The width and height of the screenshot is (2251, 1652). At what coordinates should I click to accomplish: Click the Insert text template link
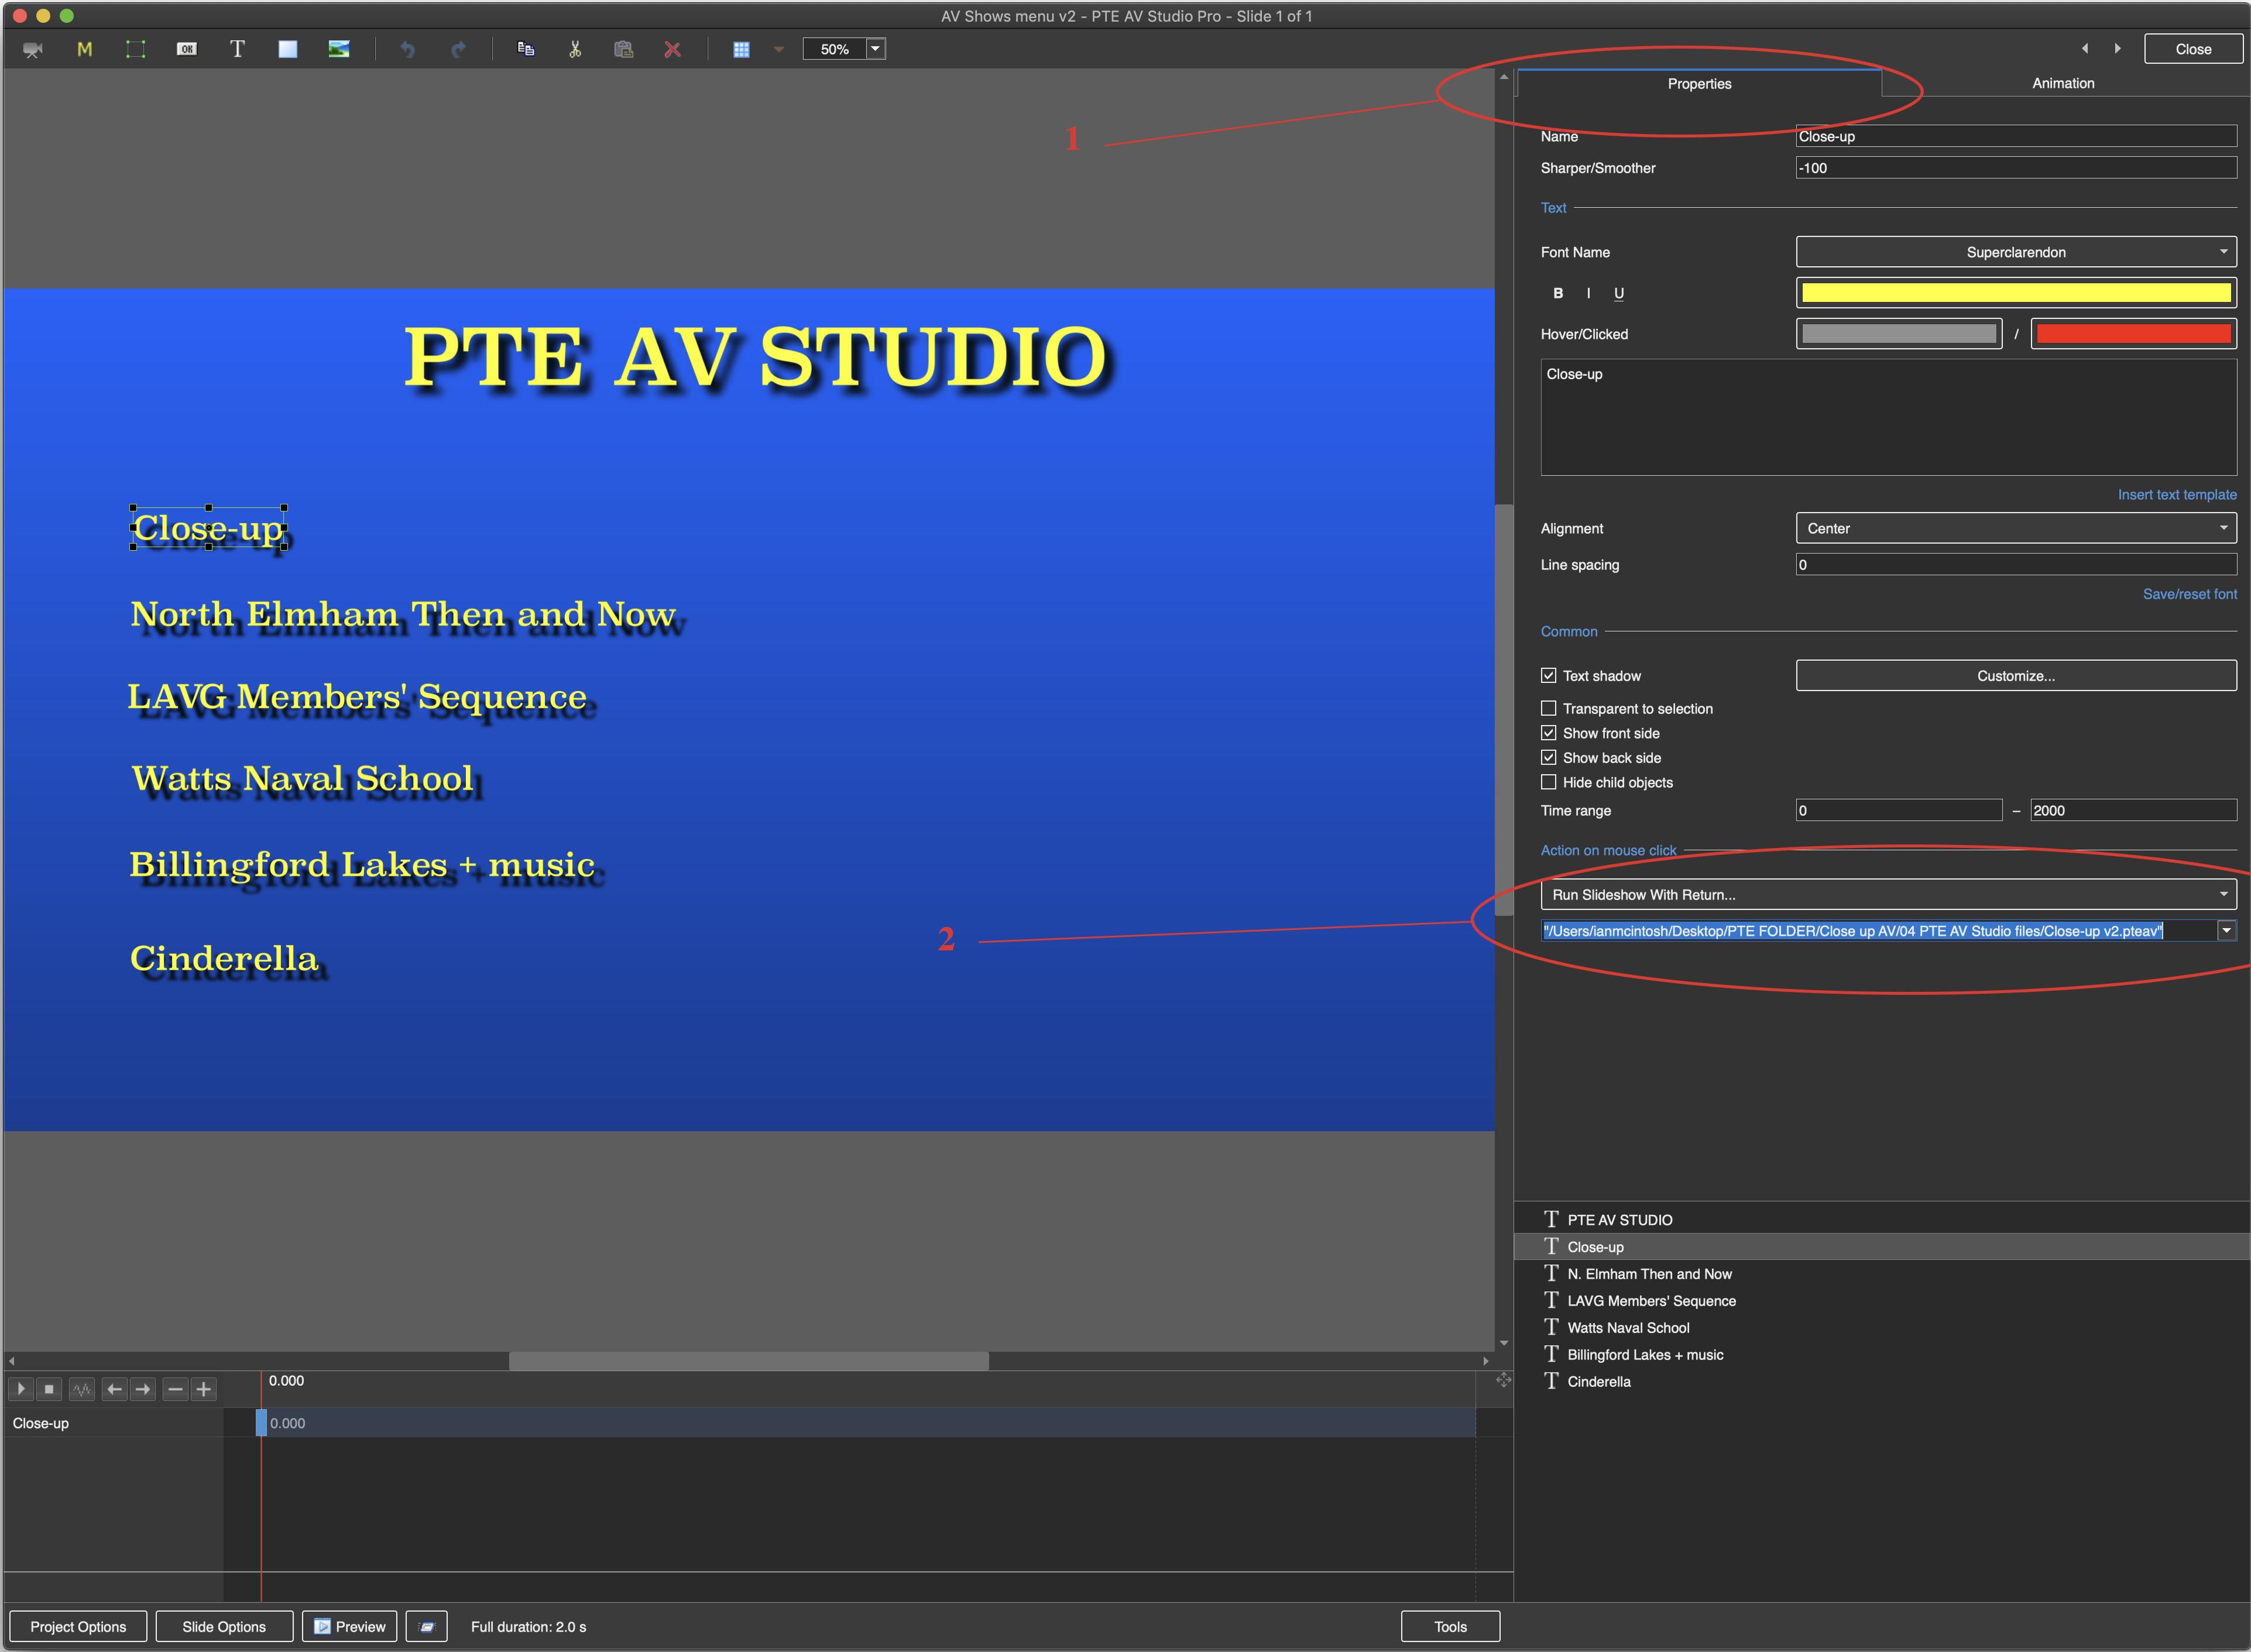[x=2176, y=494]
